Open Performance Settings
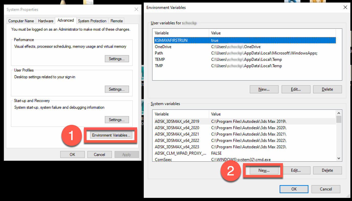Viewport: 352px width, 201px height. 117,59
